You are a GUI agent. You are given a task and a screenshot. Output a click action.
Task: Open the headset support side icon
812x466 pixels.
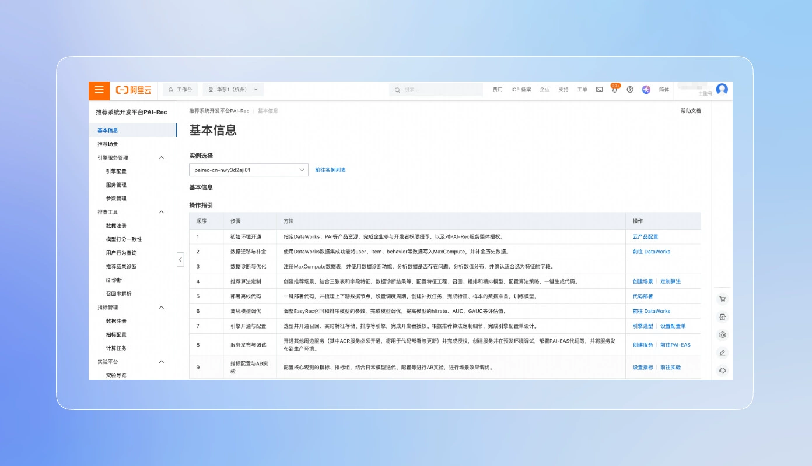point(722,370)
